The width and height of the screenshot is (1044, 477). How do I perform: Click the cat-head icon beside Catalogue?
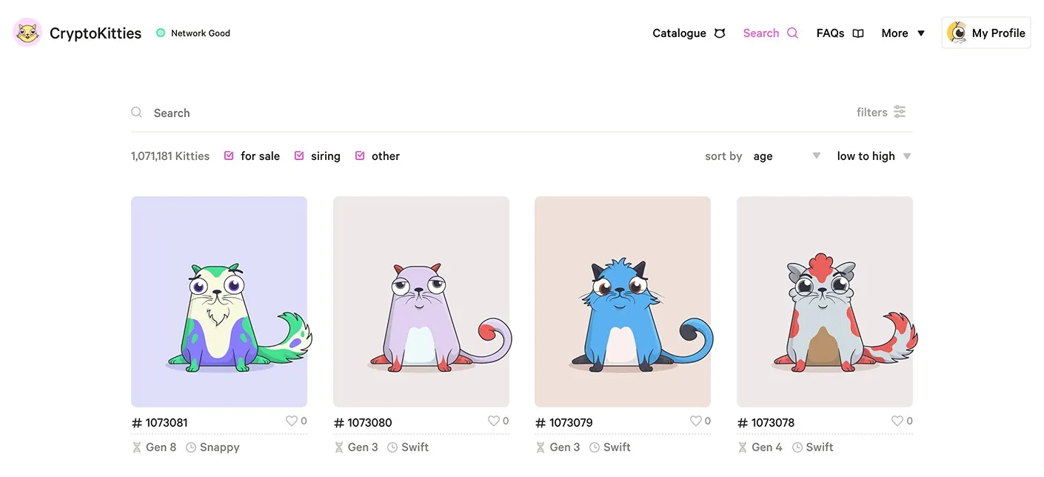pos(720,33)
